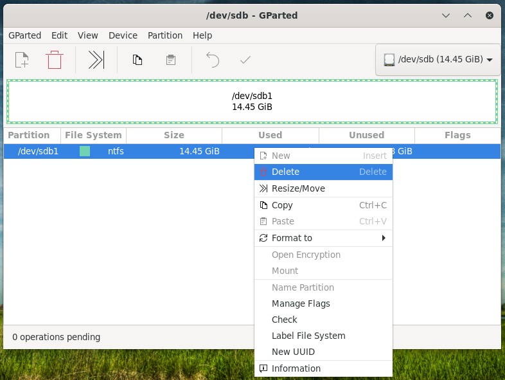This screenshot has height=380, width=505.
Task: Click the Paste entry in context menu
Action: (323, 221)
